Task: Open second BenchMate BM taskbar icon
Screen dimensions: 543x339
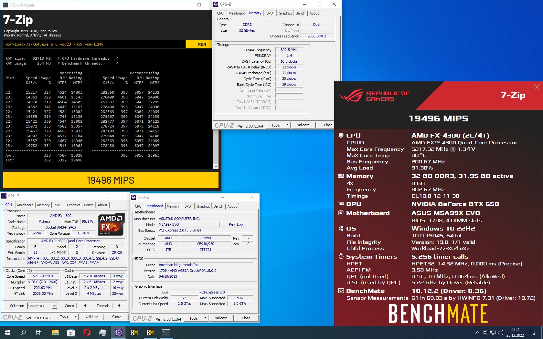Action: tap(150, 332)
